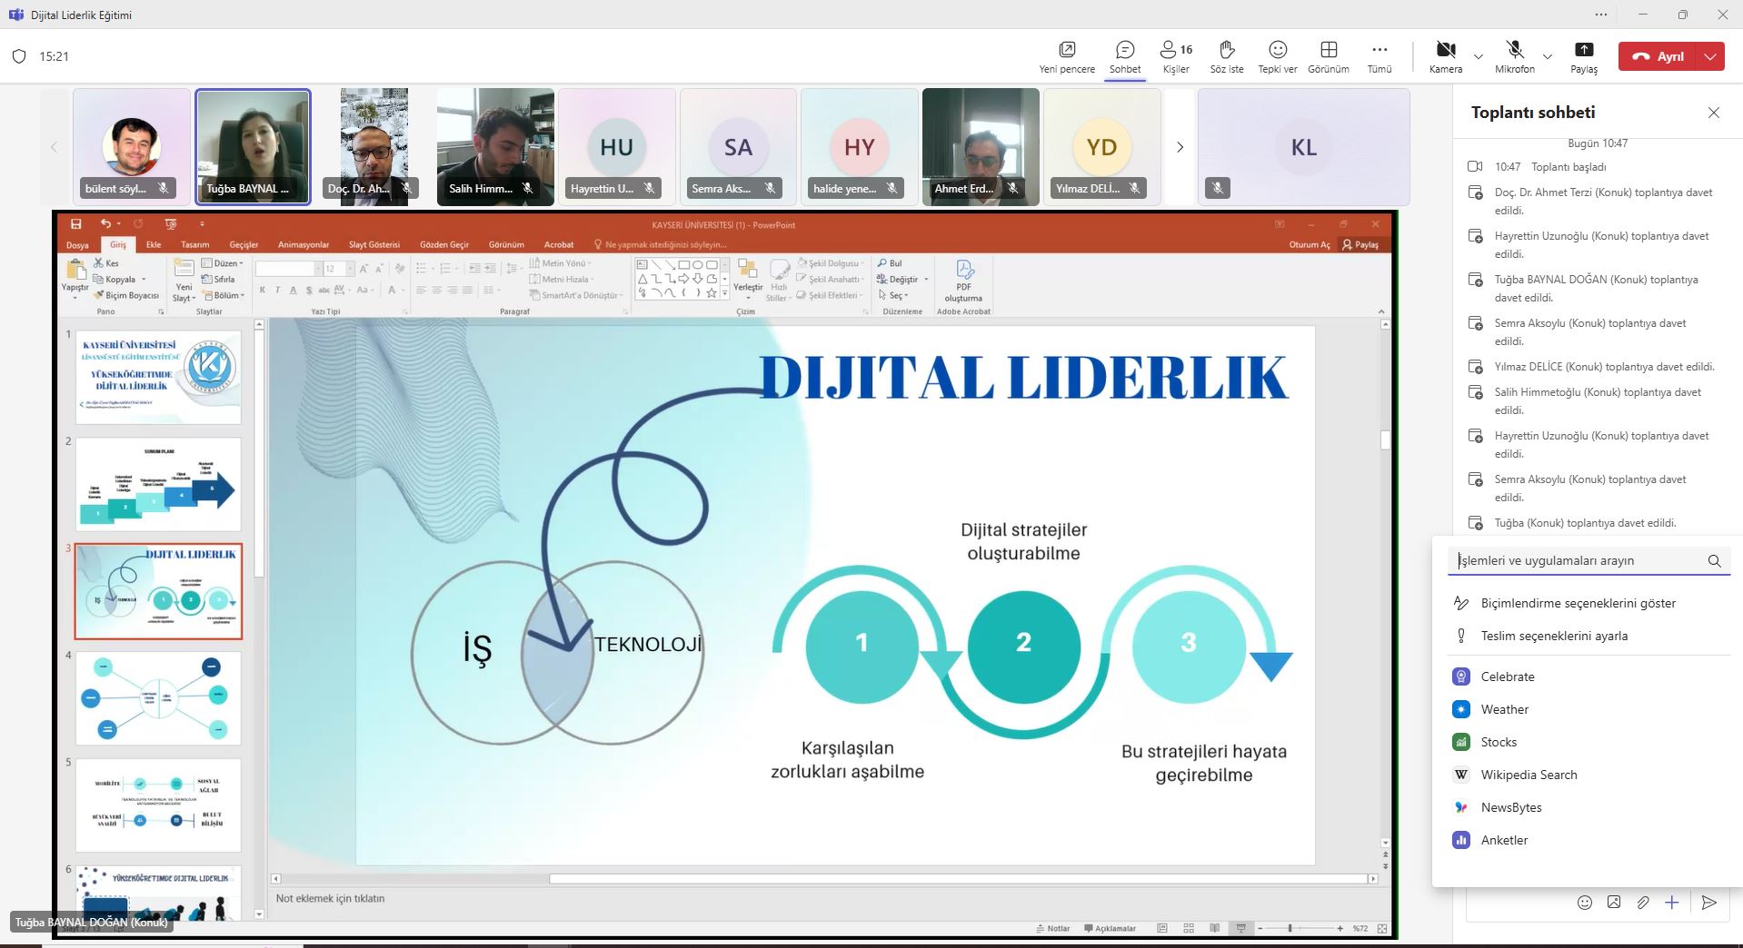
Task: Open emoji picker in chat compose box
Action: [1584, 902]
